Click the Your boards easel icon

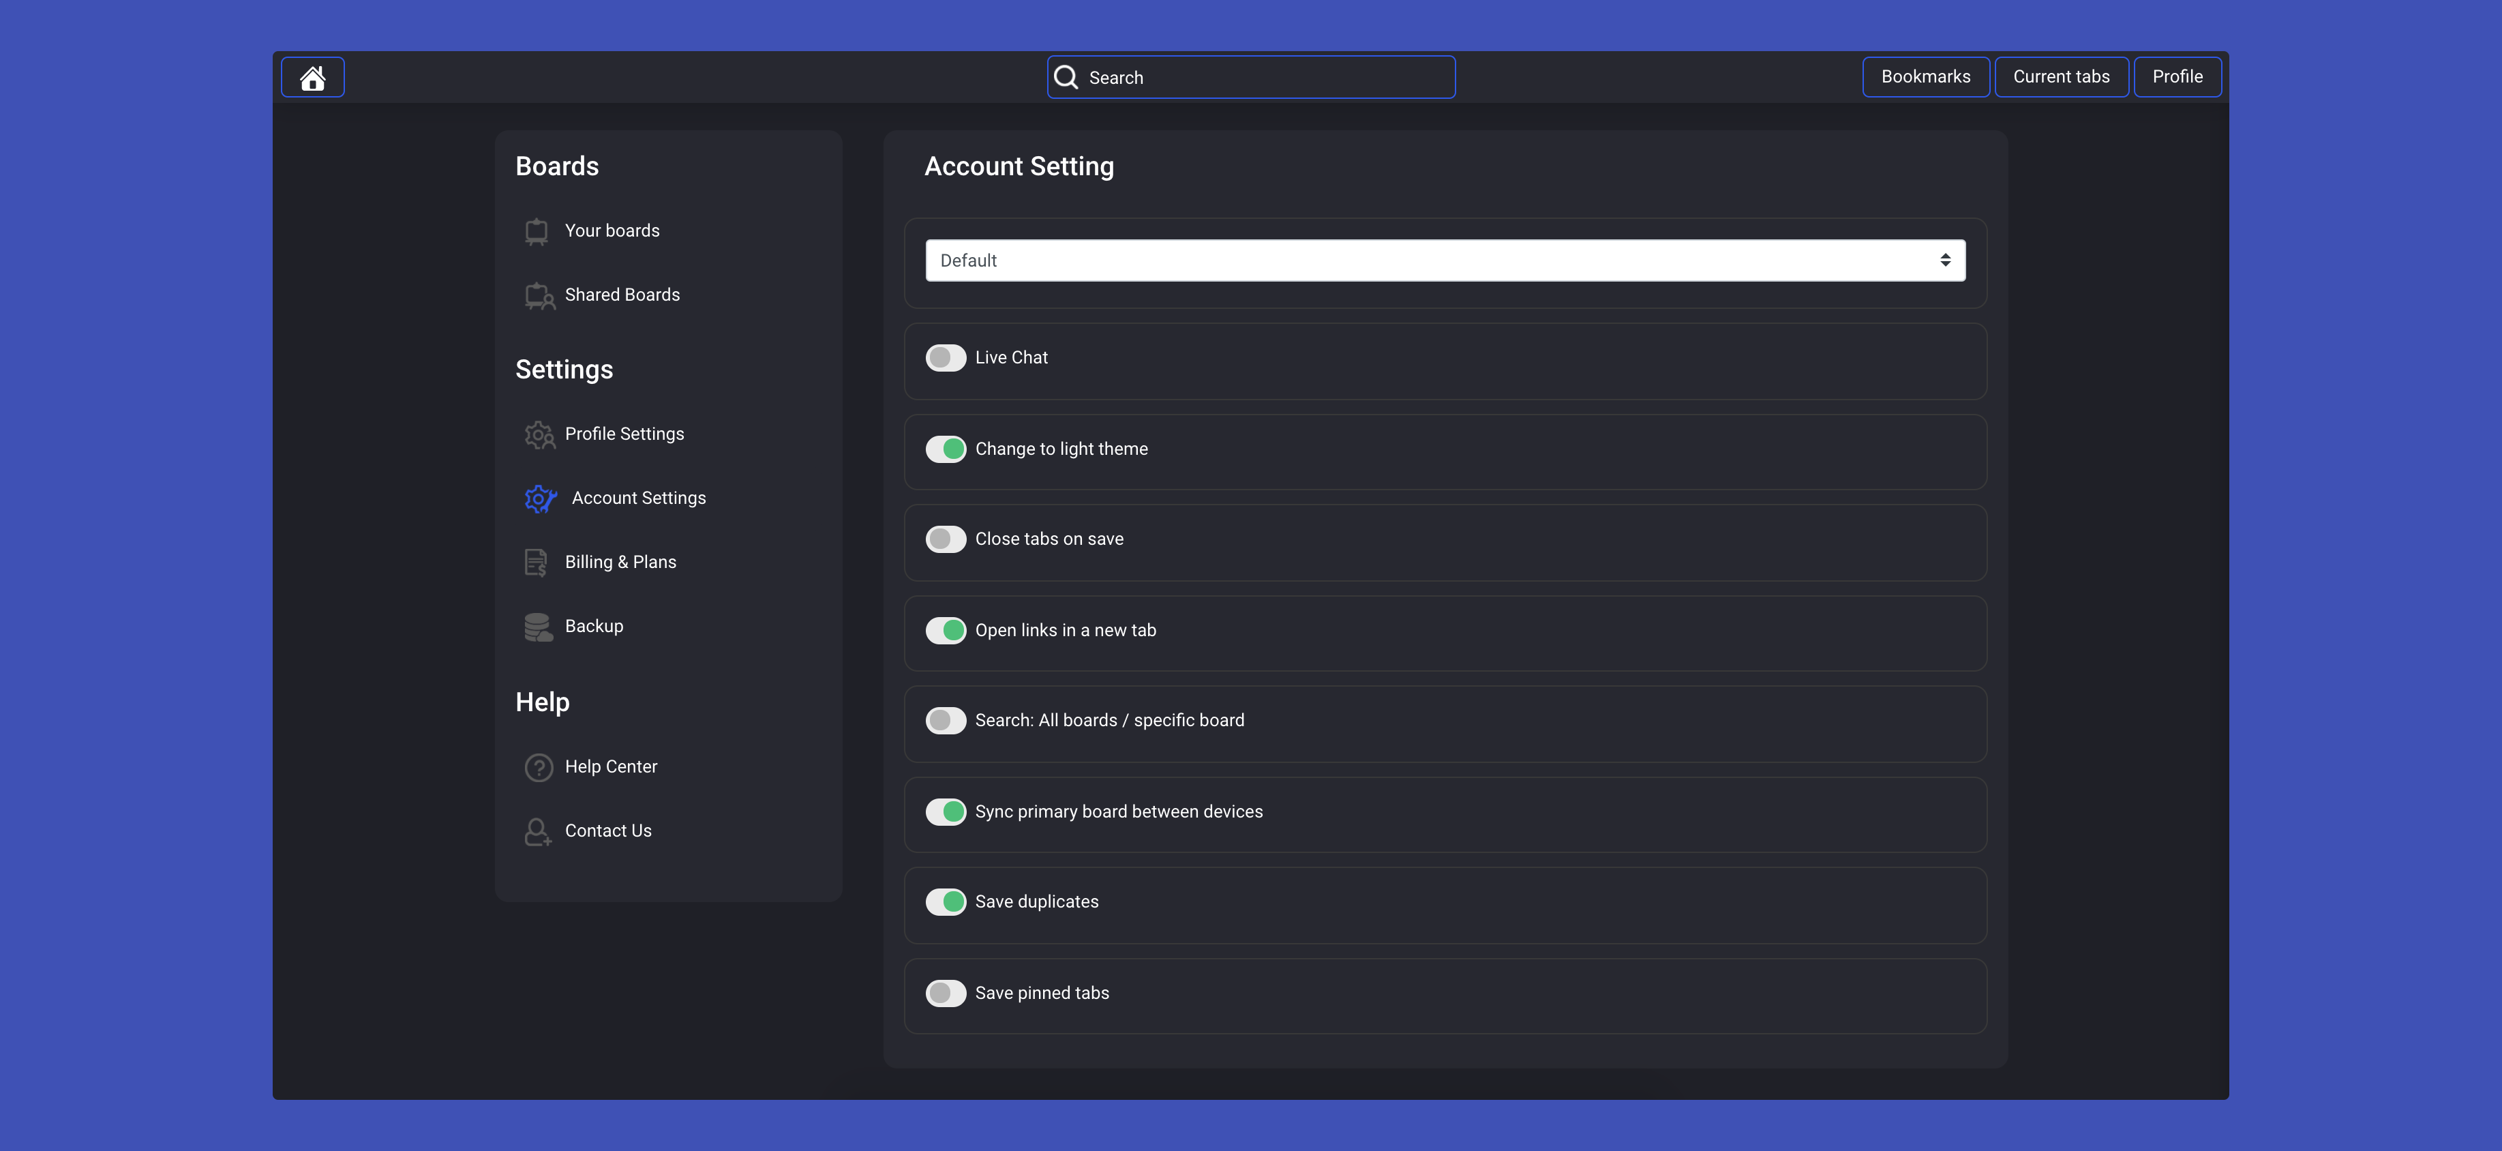tap(536, 231)
